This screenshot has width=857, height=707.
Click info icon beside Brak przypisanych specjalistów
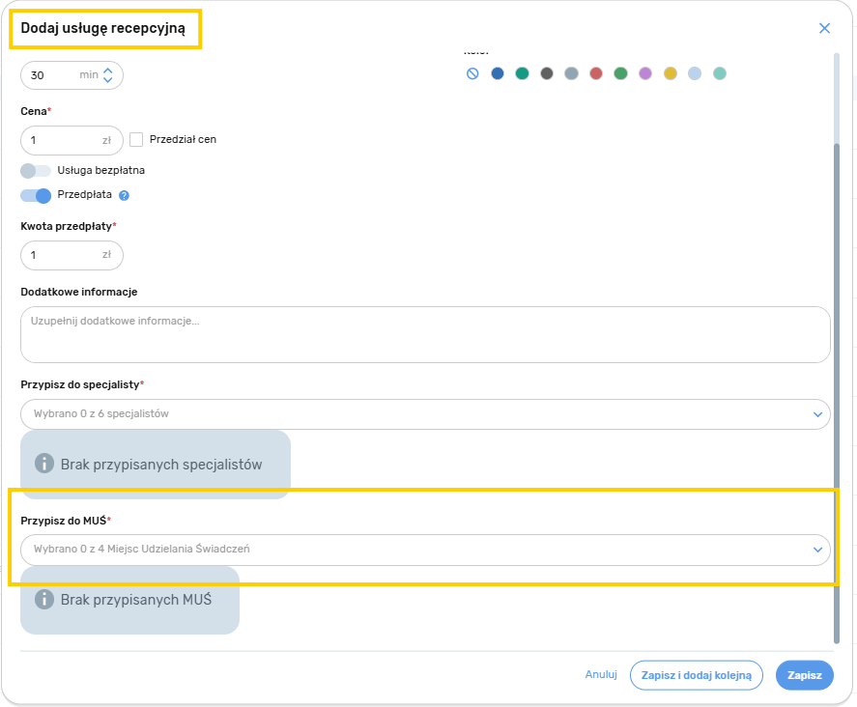pyautogui.click(x=43, y=464)
